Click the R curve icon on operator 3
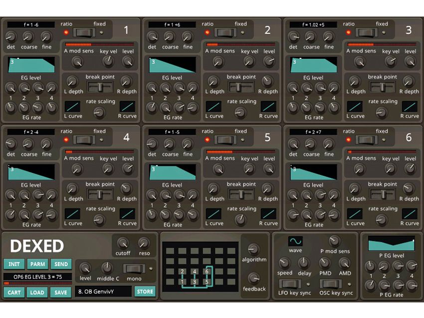The image size is (424, 318). tap(410, 107)
